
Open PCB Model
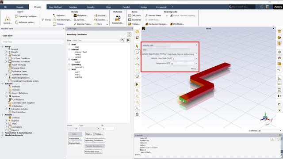tap(177, 24)
